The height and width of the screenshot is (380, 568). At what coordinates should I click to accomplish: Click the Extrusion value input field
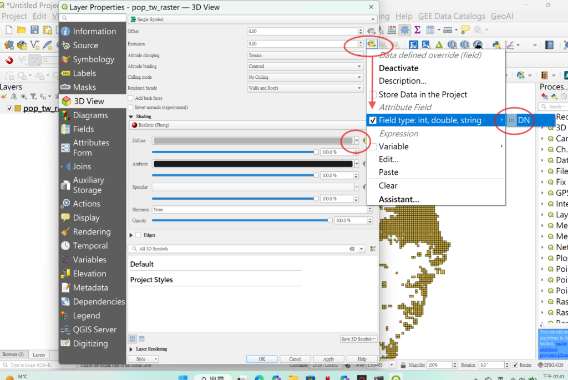tap(302, 44)
